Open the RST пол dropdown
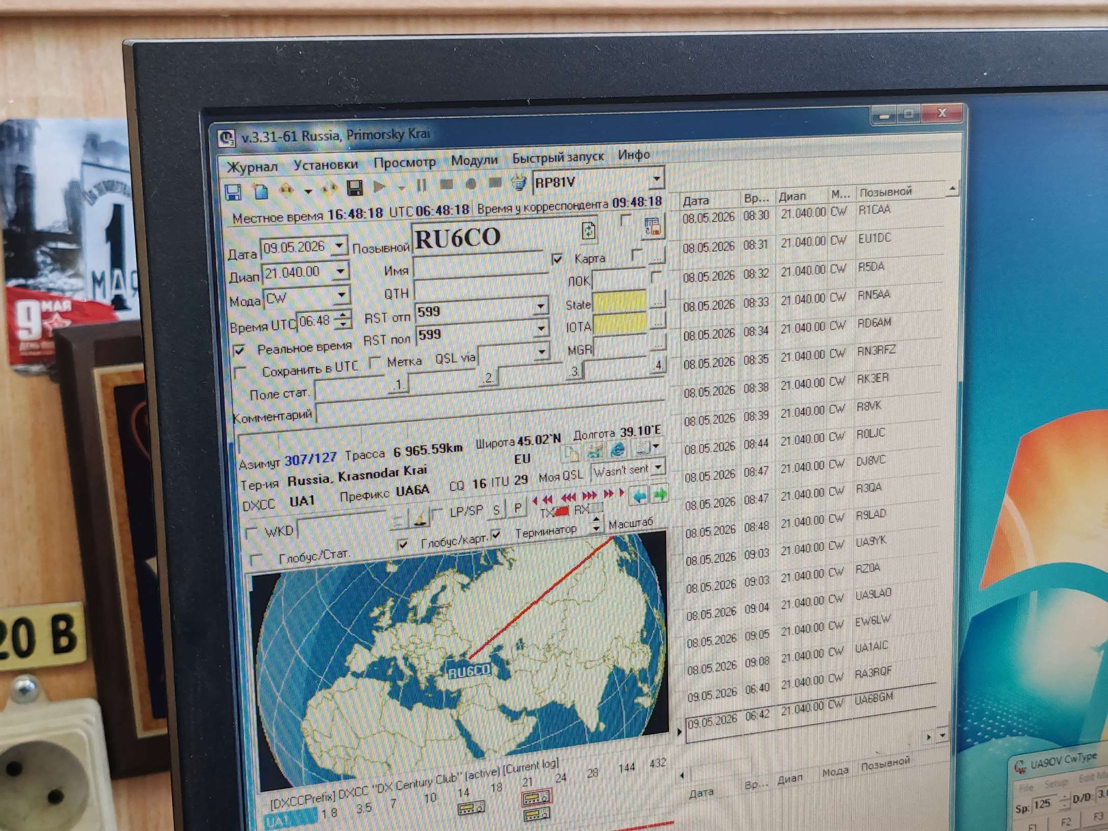The width and height of the screenshot is (1108, 831). click(x=541, y=330)
